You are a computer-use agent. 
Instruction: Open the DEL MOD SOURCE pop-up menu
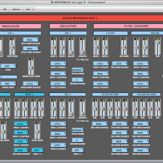(100, 124)
